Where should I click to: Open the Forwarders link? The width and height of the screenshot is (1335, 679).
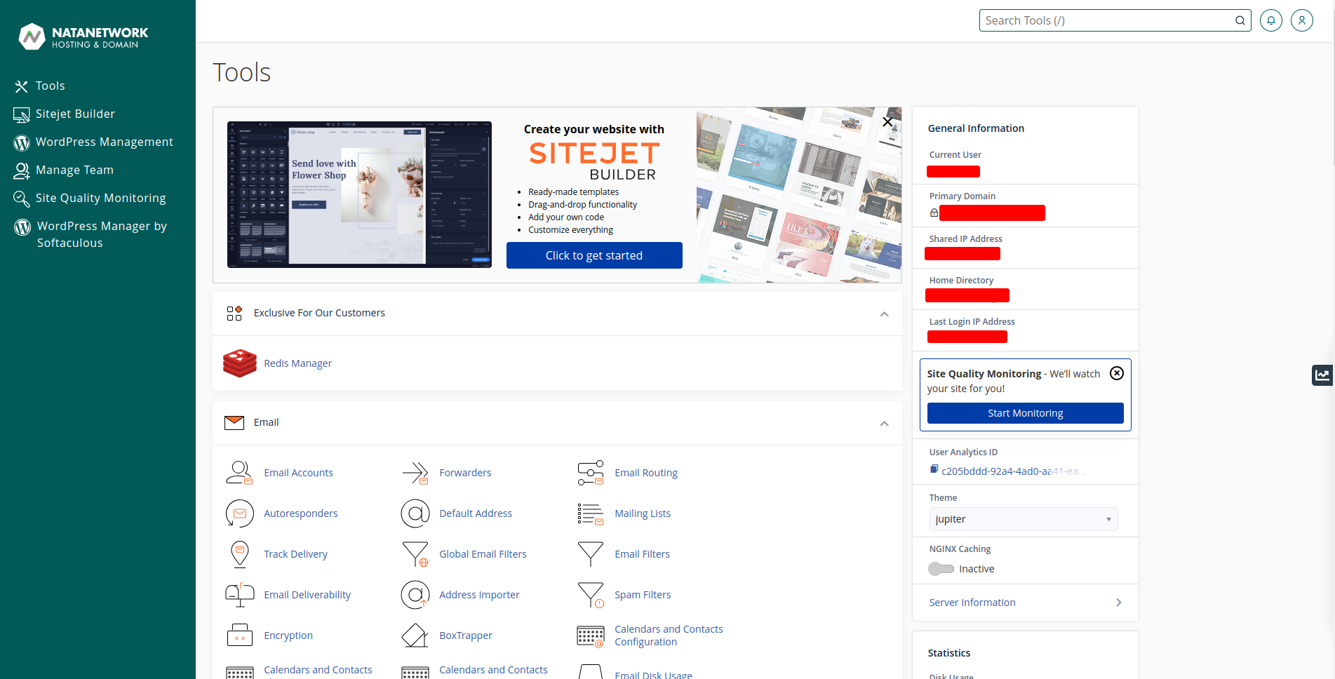click(x=465, y=473)
